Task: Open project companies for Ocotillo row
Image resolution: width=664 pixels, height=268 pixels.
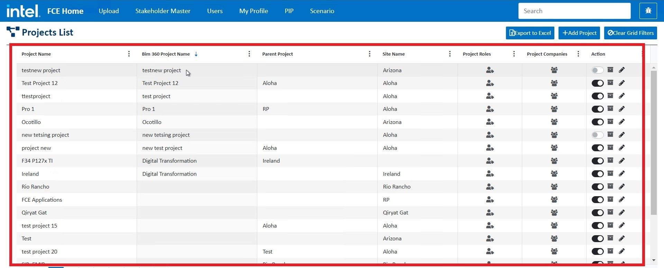Action: (554, 122)
